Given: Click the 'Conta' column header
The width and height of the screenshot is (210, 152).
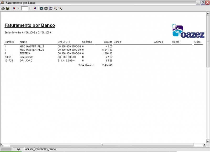Looking at the screenshot, I should pos(176,42).
